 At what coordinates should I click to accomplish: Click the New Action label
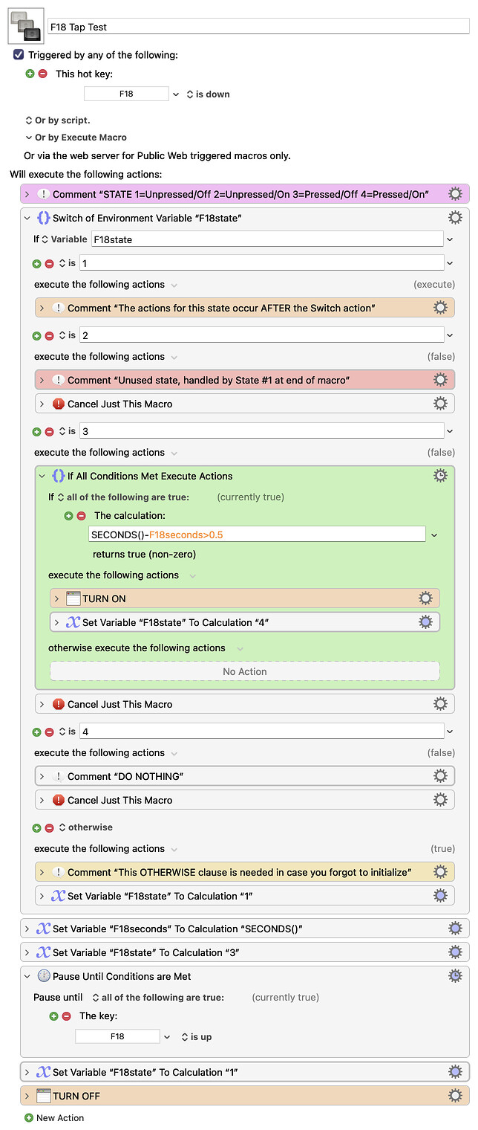[60, 1118]
